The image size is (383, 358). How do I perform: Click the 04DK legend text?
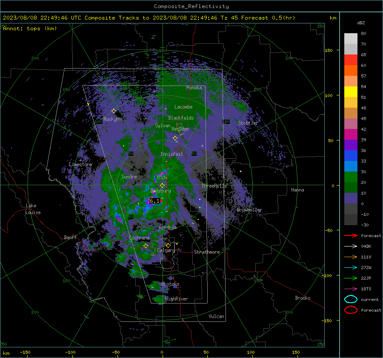366,246
